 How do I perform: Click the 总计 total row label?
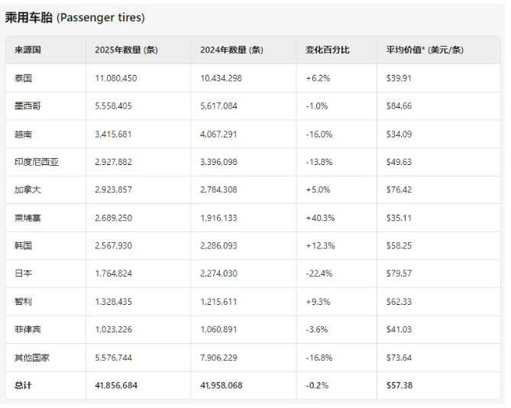tap(23, 386)
